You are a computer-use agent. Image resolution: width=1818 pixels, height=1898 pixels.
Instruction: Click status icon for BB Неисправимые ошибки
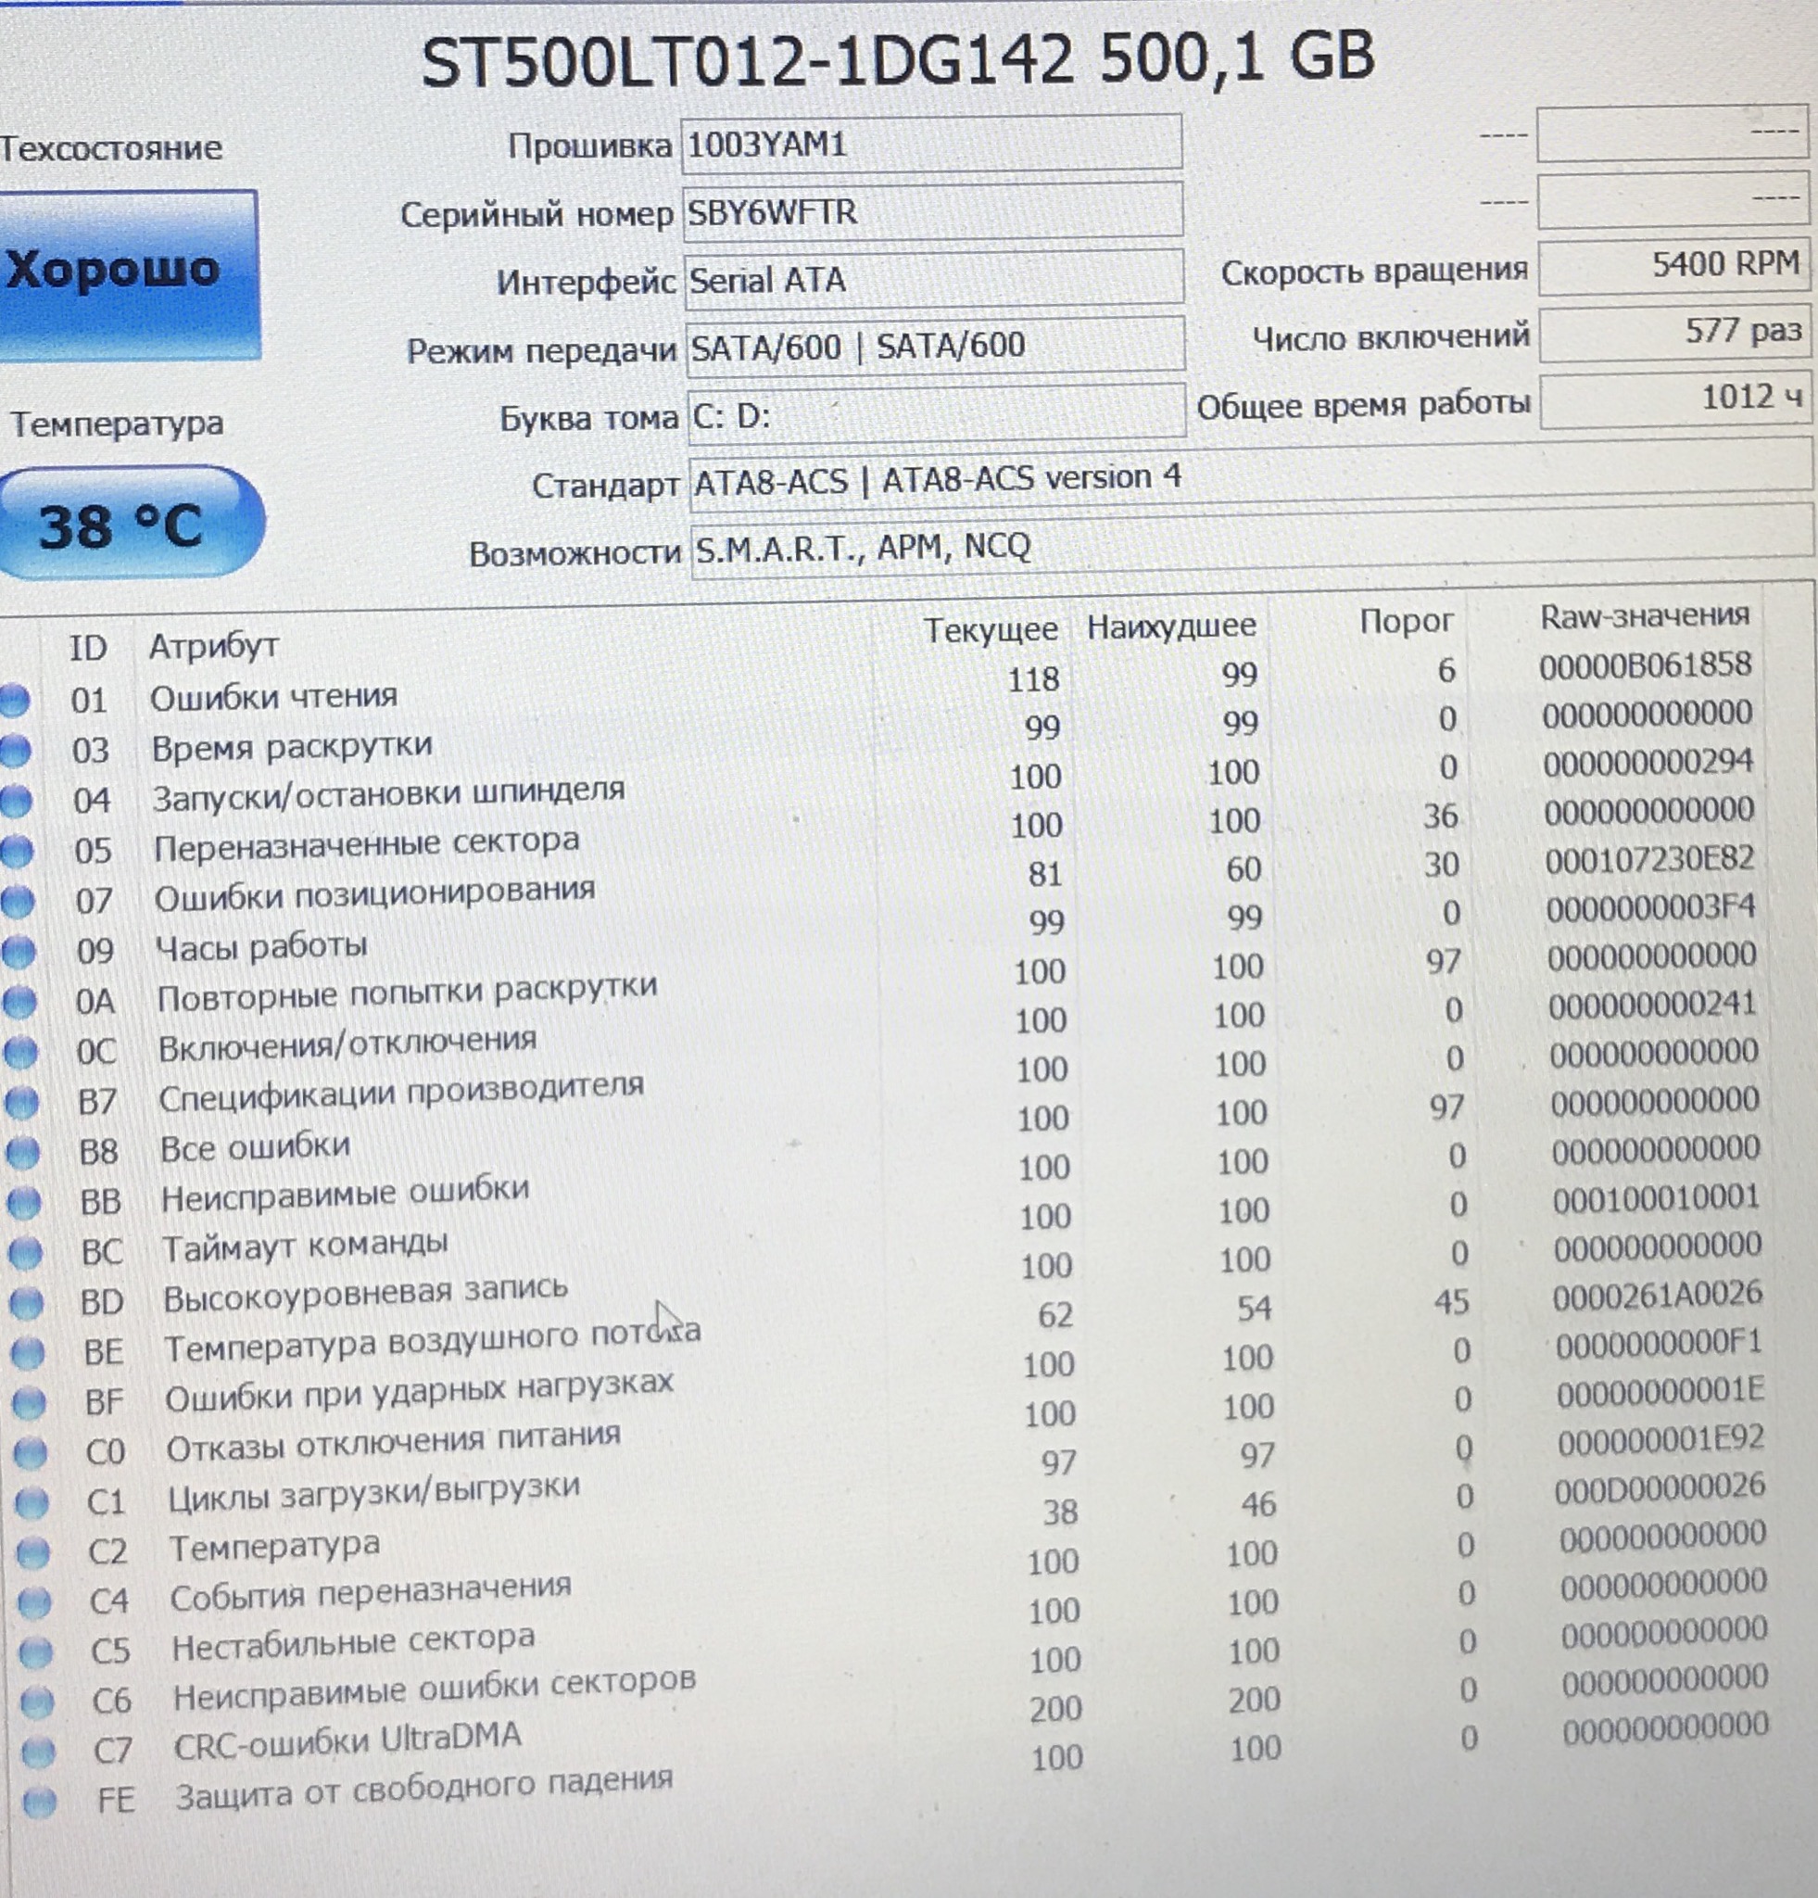coord(23,1203)
